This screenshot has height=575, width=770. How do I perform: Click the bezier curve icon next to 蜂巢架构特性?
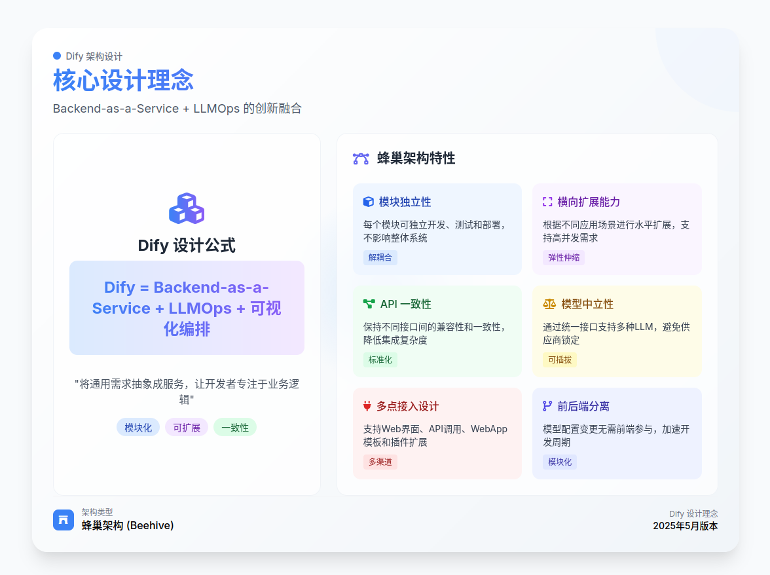[361, 158]
